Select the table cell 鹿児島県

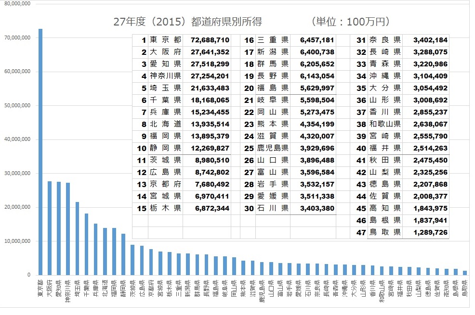click(273, 149)
